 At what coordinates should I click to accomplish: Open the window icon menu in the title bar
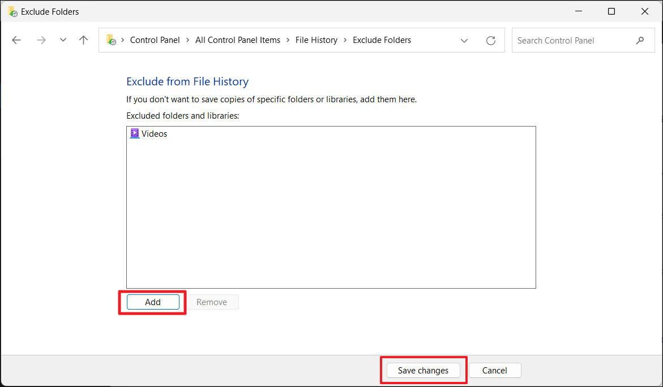pos(12,11)
